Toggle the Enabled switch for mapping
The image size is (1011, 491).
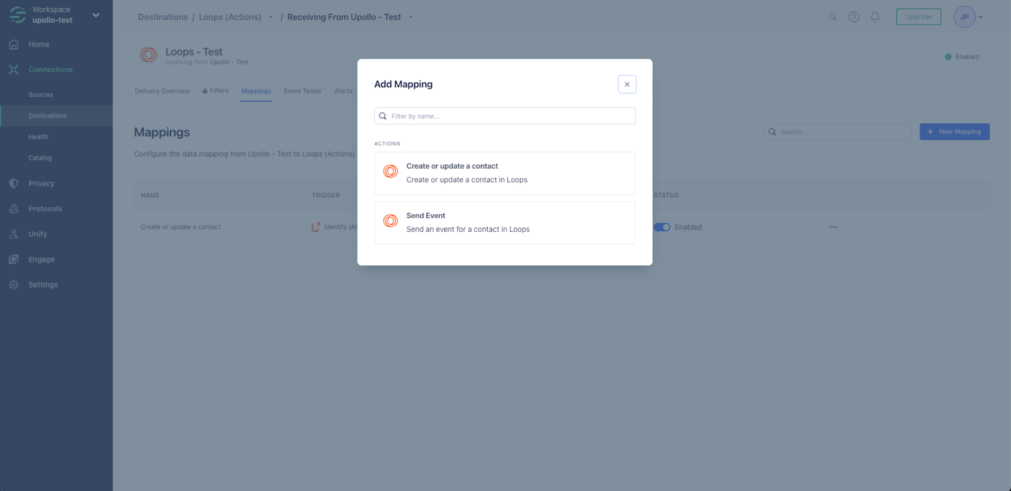662,227
